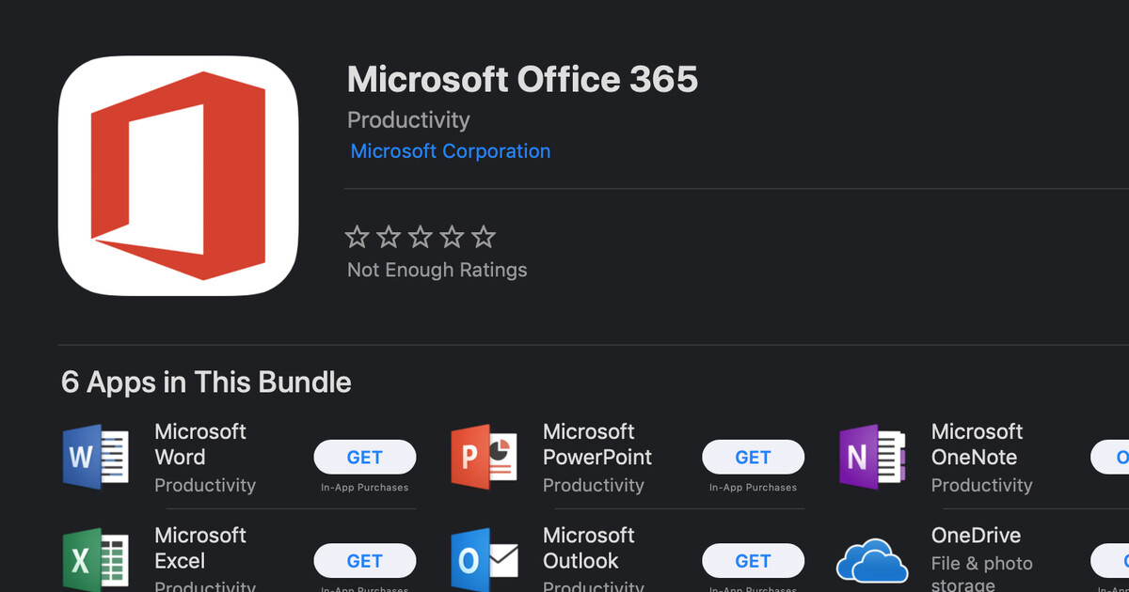Open the OneDrive cloud app icon
The image size is (1129, 592).
point(872,561)
